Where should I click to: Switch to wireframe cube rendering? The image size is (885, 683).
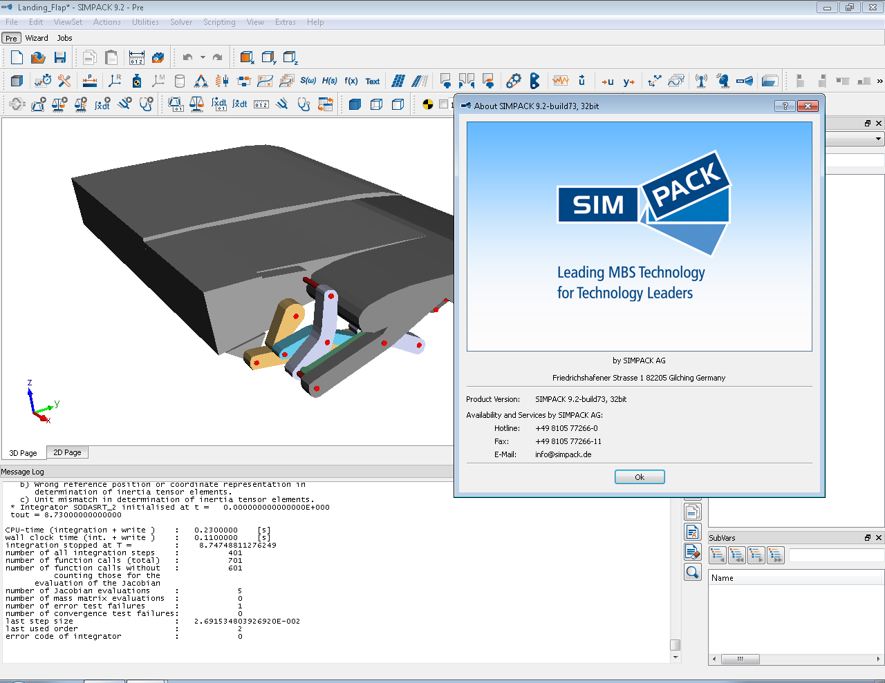pyautogui.click(x=376, y=104)
